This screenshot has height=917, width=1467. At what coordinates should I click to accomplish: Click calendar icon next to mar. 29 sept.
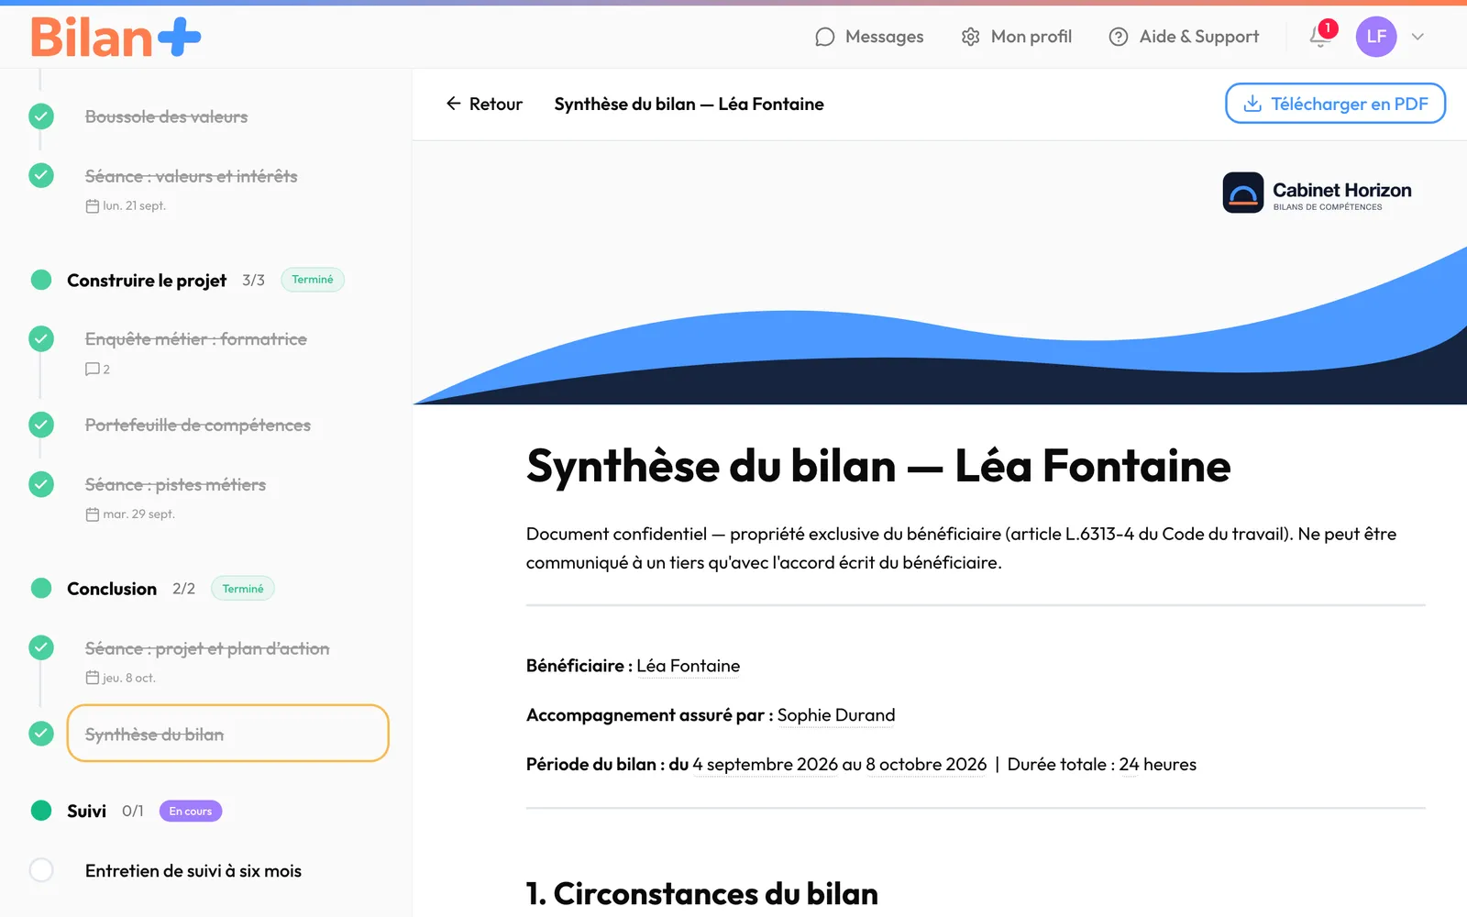pos(93,514)
